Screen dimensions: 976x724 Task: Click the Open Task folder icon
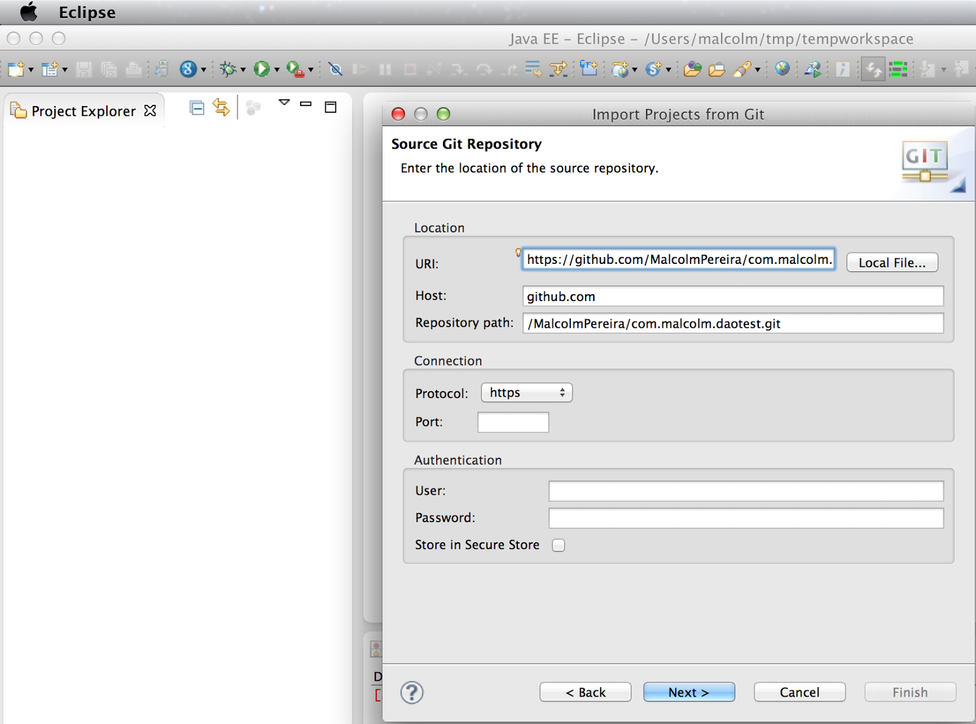(x=717, y=69)
